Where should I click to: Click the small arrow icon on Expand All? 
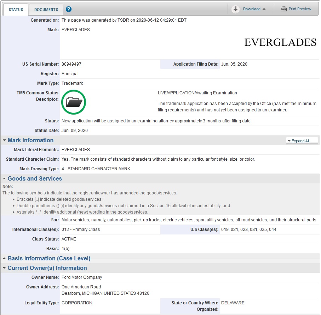289,141
